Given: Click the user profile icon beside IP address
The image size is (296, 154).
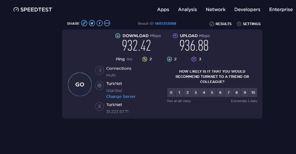Looking at the screenshot, I should (x=99, y=107).
